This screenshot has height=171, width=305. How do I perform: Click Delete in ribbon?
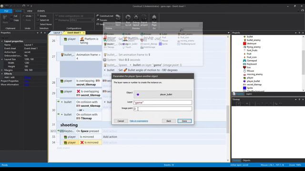(43, 16)
